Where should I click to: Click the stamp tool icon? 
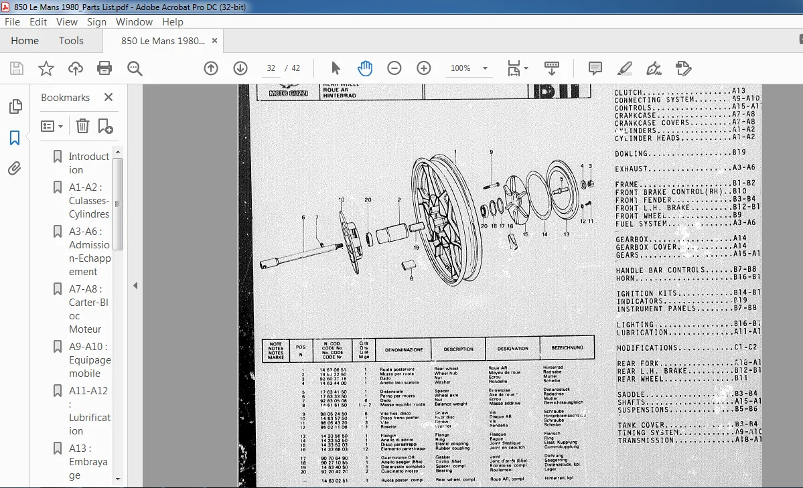(x=683, y=68)
